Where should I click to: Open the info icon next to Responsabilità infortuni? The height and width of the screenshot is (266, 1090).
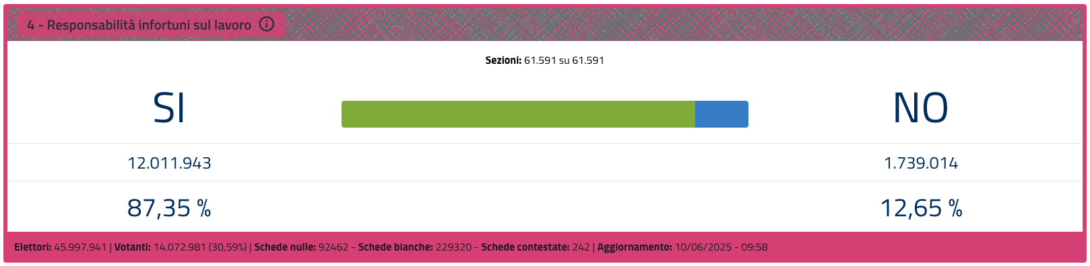[267, 25]
